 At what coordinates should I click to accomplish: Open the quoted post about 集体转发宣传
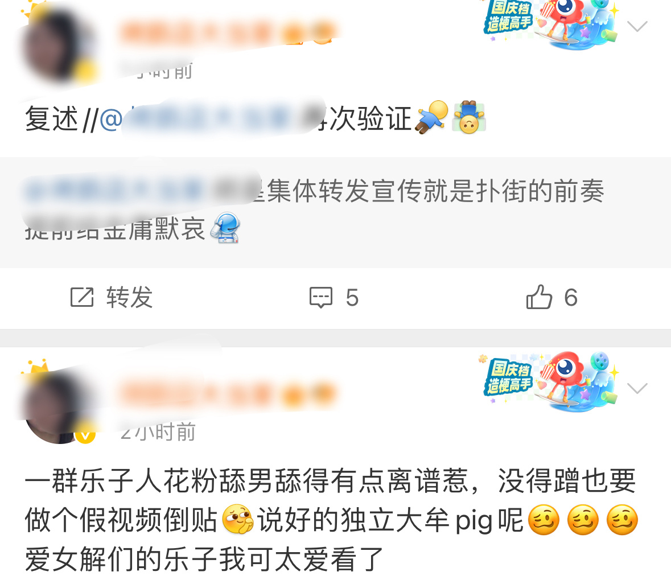336,212
